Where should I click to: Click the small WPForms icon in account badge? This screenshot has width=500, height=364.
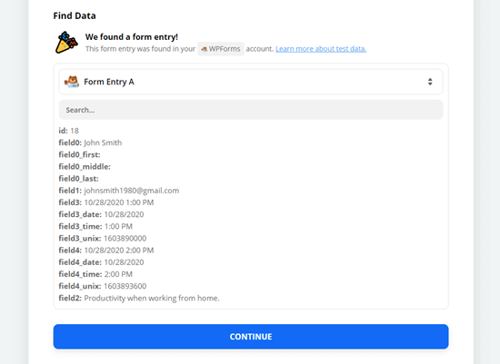point(204,49)
